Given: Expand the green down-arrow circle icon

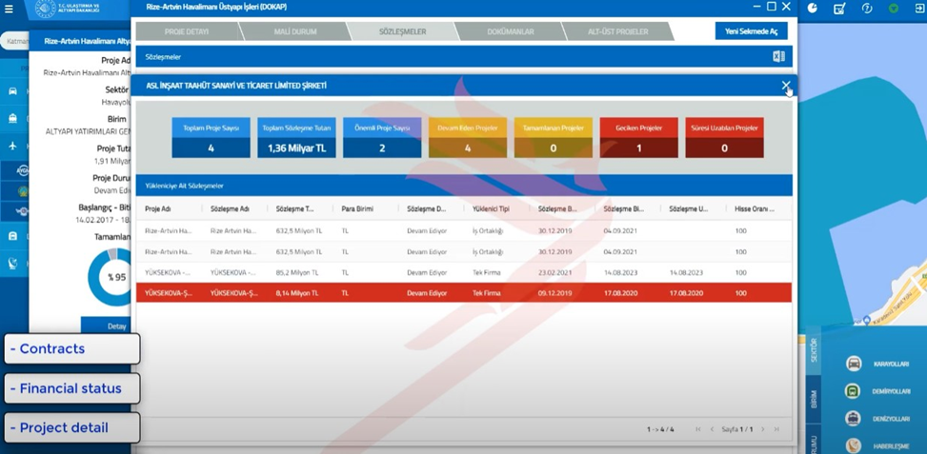Looking at the screenshot, I should (894, 9).
